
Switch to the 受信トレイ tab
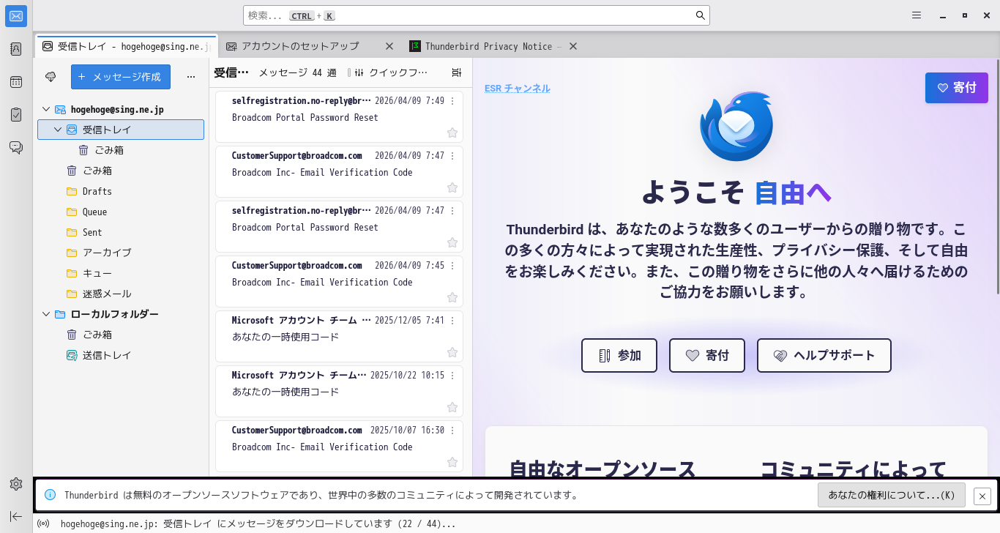(126, 46)
